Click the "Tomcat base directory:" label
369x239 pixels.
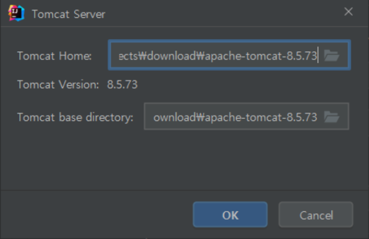pos(75,117)
